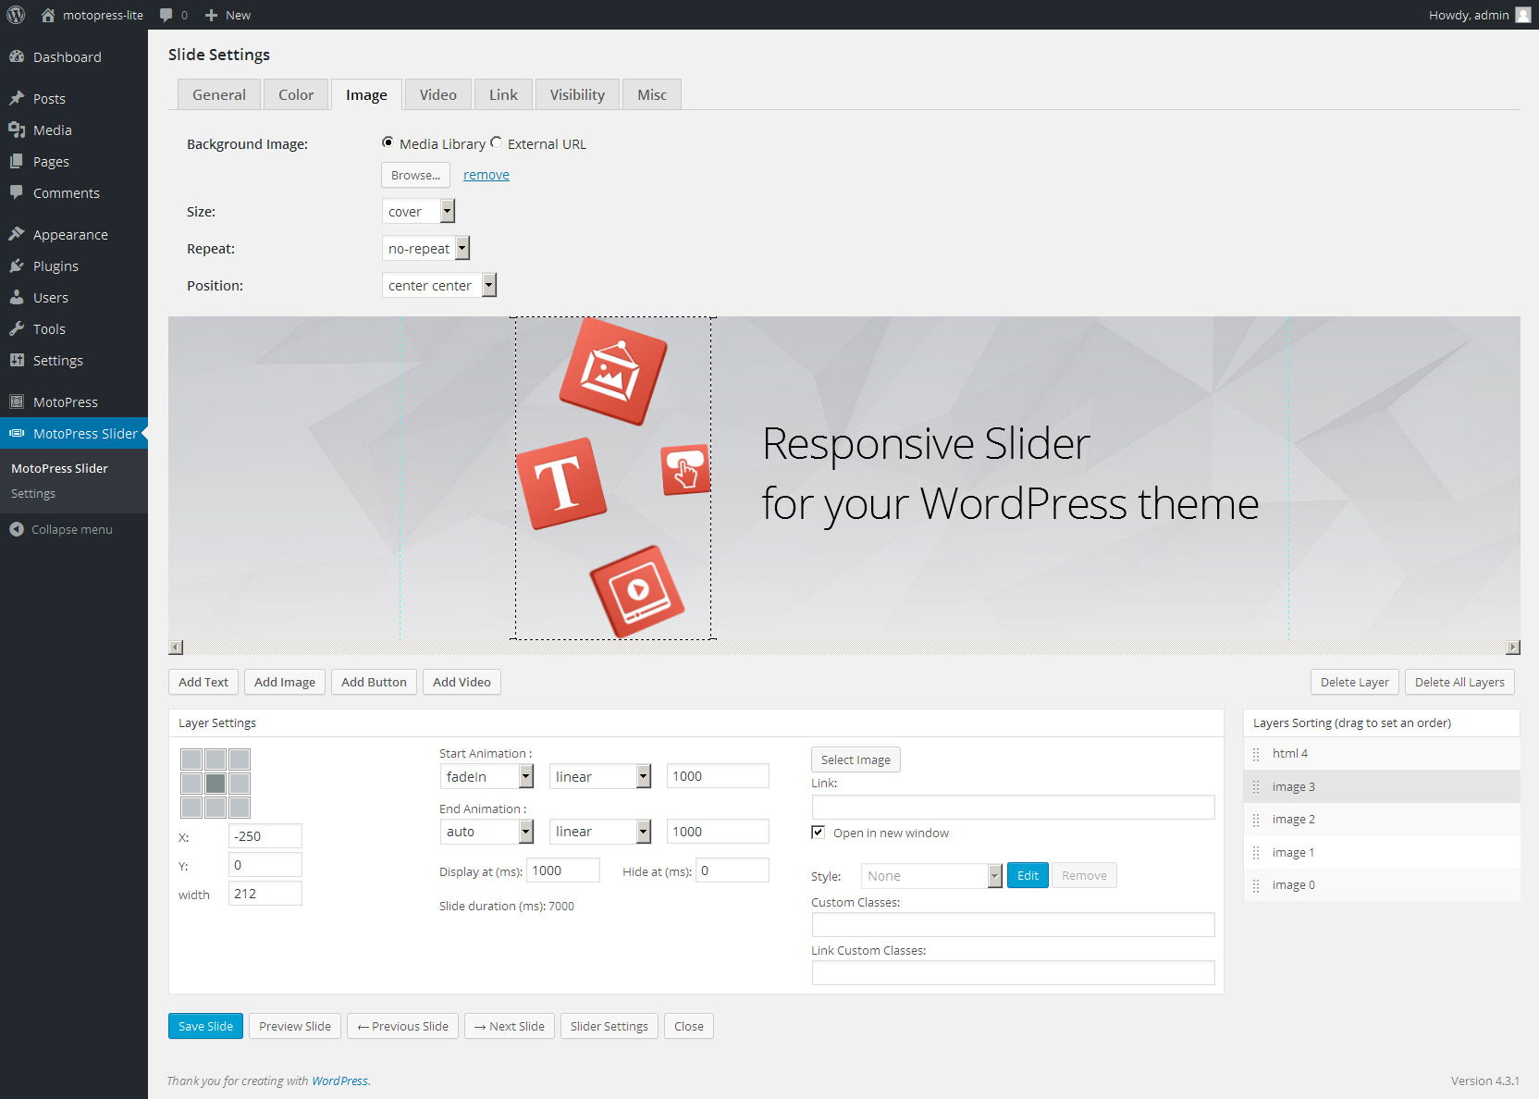Open the comments bubble in the admin bar

166,15
